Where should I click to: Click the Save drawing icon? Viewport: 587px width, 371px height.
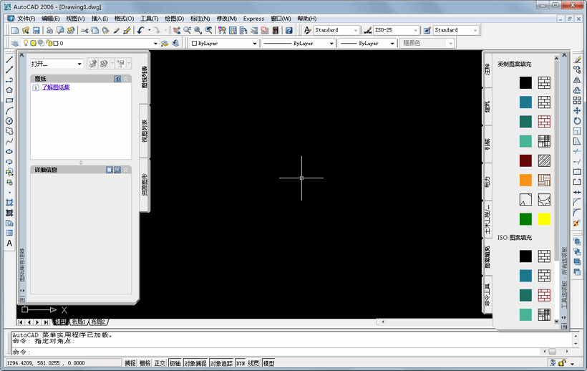pyautogui.click(x=36, y=31)
